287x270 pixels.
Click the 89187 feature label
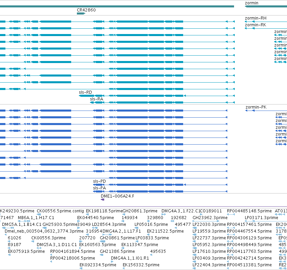coord(15,245)
